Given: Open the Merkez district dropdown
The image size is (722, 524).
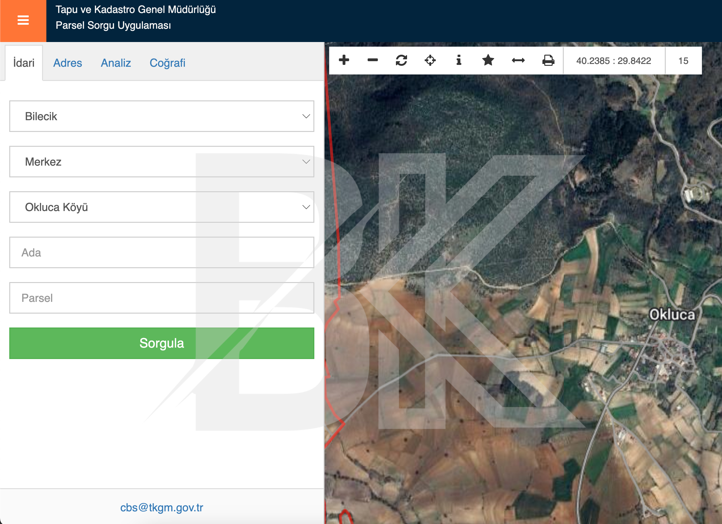Looking at the screenshot, I should [161, 162].
